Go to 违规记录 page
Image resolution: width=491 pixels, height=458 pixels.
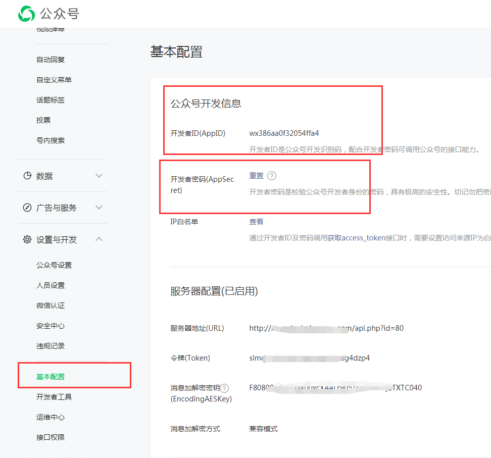[x=51, y=346]
